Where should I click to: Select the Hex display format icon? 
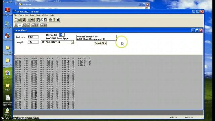tap(28, 25)
